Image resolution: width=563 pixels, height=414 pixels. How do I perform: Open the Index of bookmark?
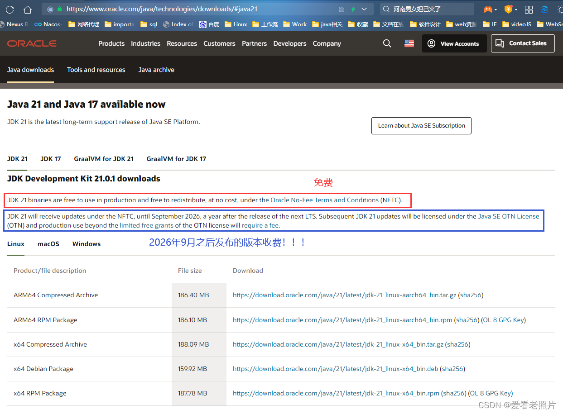tap(178, 24)
